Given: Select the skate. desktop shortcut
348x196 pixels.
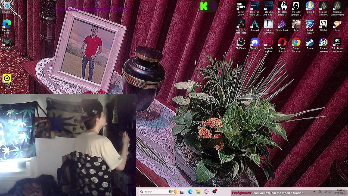Looking at the screenshot, I should pos(296,26).
